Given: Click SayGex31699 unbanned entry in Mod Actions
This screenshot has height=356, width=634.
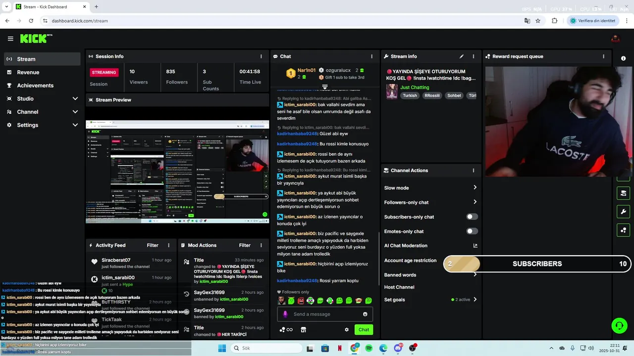Looking at the screenshot, I should coord(224,296).
